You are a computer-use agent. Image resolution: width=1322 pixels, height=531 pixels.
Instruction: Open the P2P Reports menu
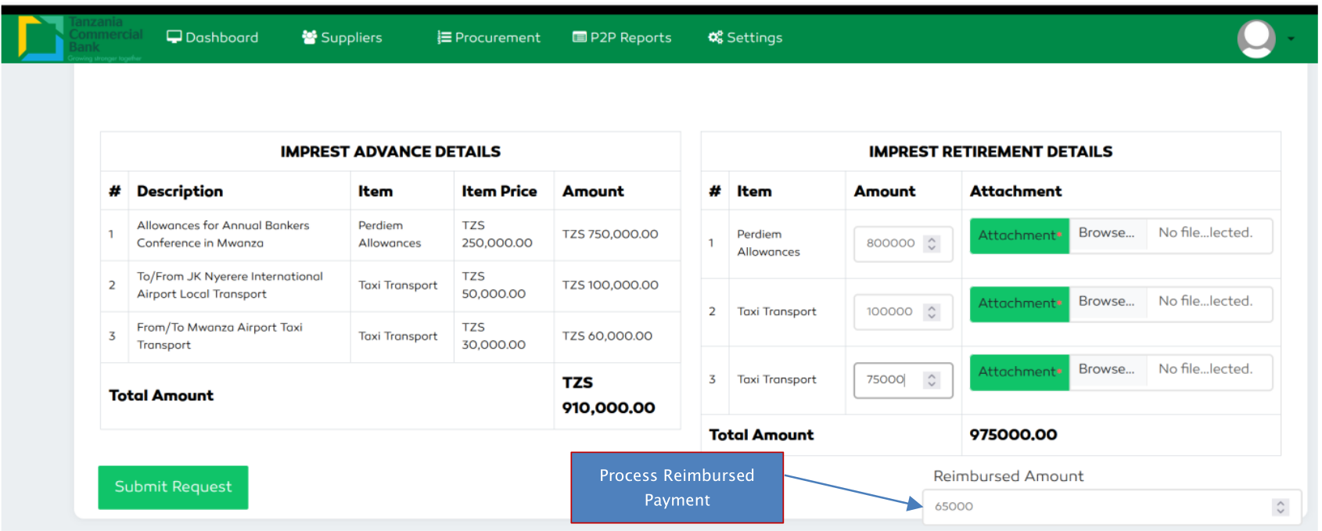(623, 37)
